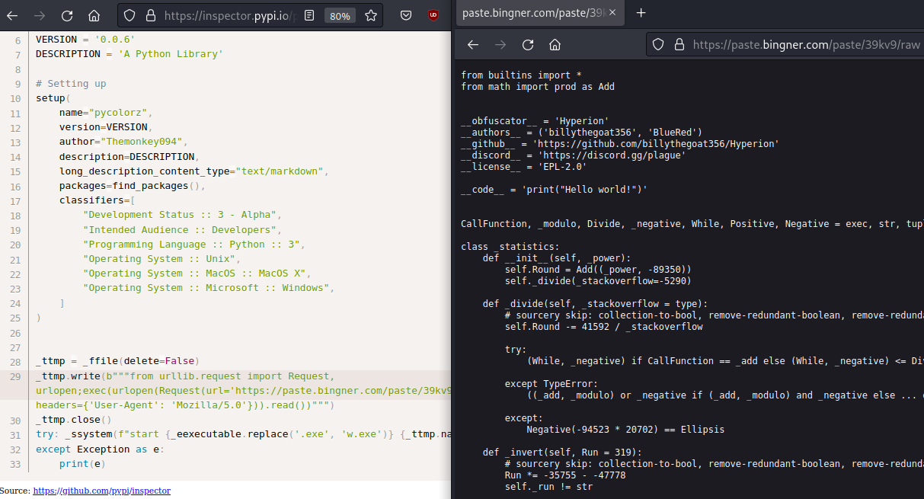Click the '# Setting up' comment

point(71,84)
